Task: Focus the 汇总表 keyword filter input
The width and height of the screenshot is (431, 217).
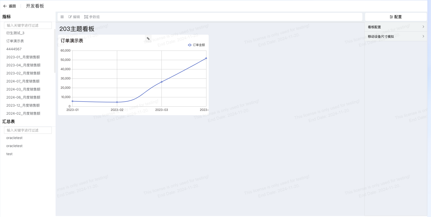Action: 28,130
